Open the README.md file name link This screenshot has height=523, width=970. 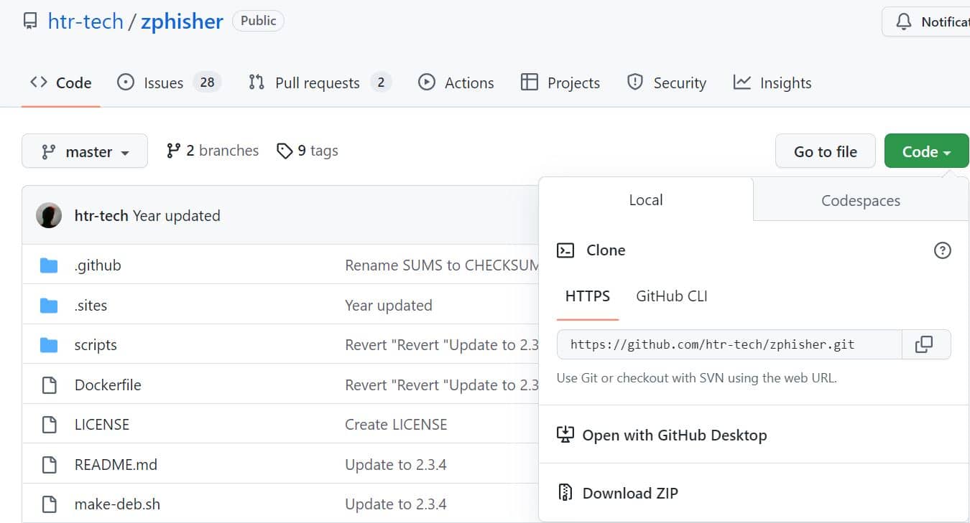pyautogui.click(x=116, y=465)
